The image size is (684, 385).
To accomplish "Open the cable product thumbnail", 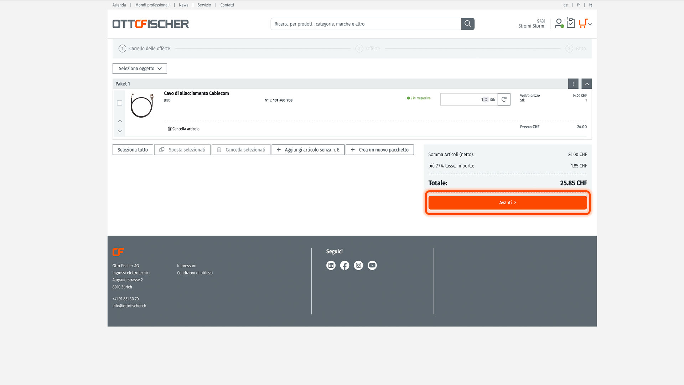I will click(142, 106).
